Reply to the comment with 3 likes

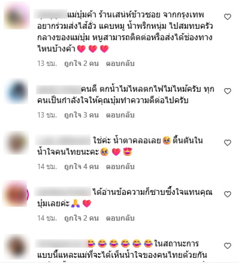120,115
